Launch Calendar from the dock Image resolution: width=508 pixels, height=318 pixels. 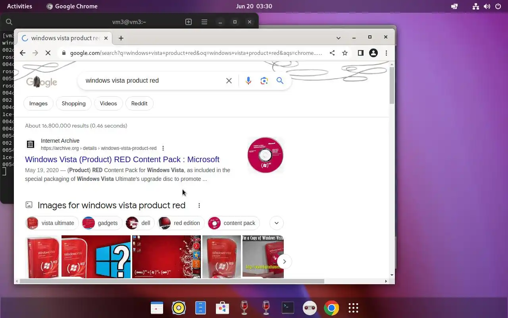pos(157,308)
